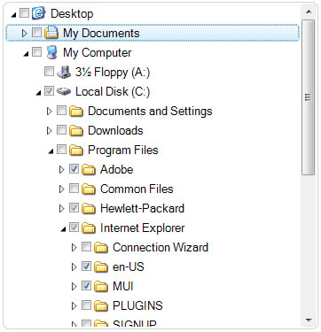Expand the Documents and Settings node
The width and height of the screenshot is (321, 332).
point(49,112)
